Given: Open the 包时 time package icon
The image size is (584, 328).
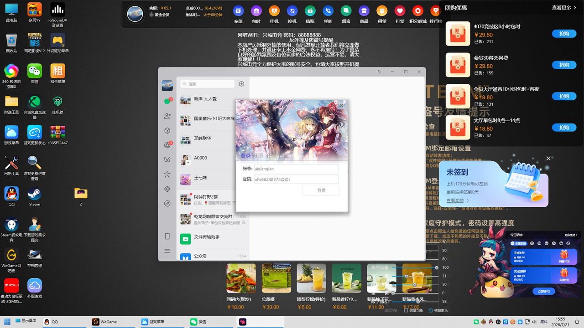Looking at the screenshot, I should [x=256, y=11].
